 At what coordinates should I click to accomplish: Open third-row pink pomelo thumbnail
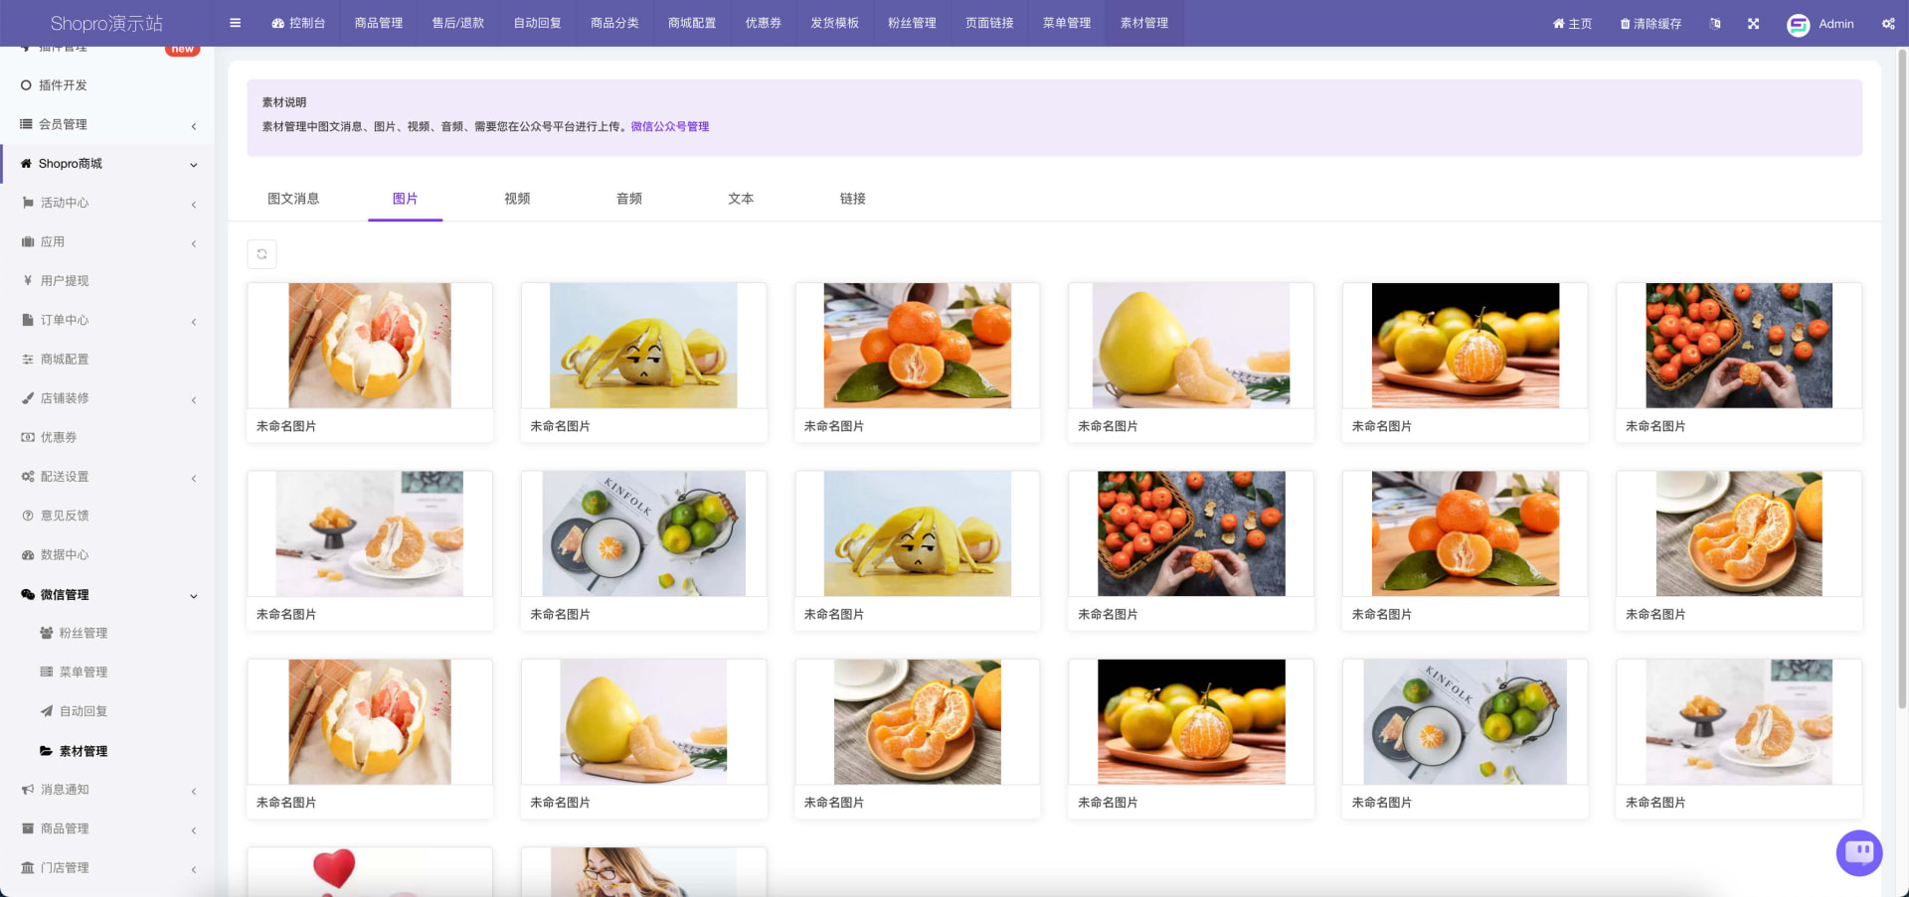coord(370,722)
